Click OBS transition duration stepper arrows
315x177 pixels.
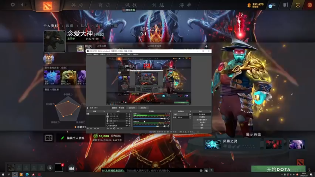[x=190, y=117]
